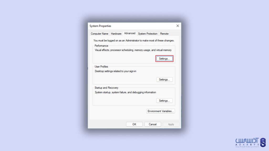269x151 pixels.
Task: Switch to the Remote tab
Action: (x=164, y=34)
